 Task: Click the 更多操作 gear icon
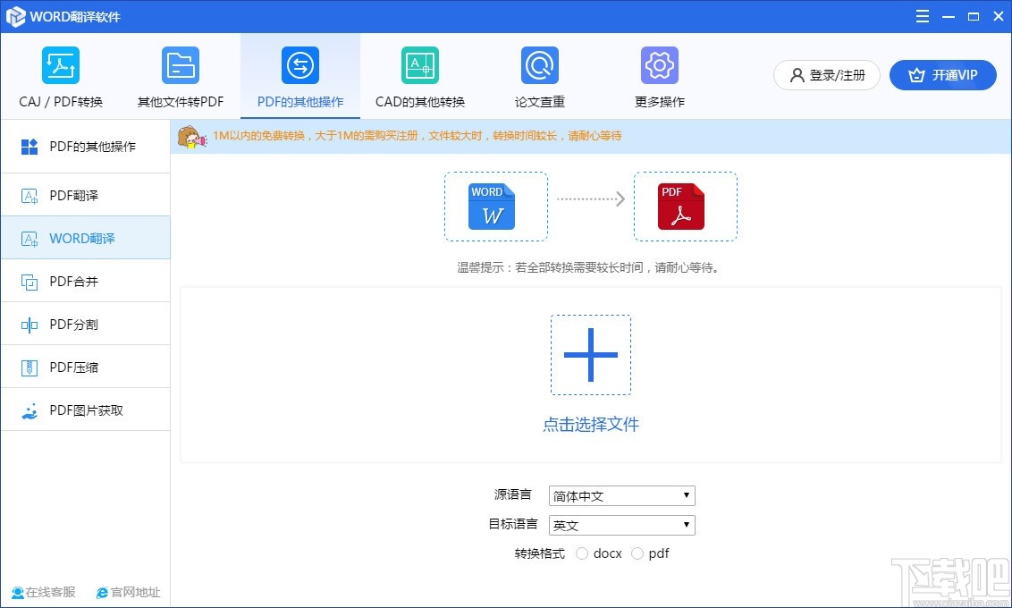[659, 64]
